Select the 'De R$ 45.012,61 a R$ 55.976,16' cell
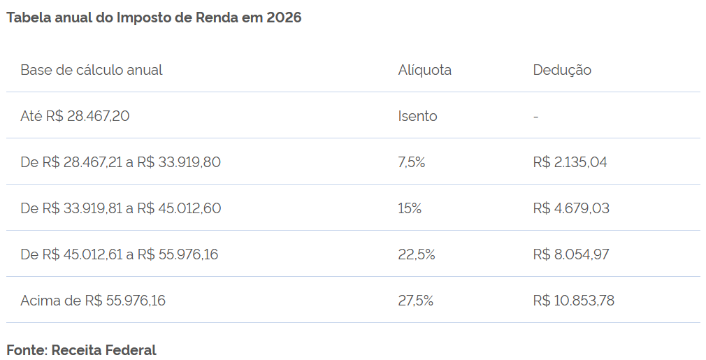The height and width of the screenshot is (360, 706). click(x=120, y=254)
